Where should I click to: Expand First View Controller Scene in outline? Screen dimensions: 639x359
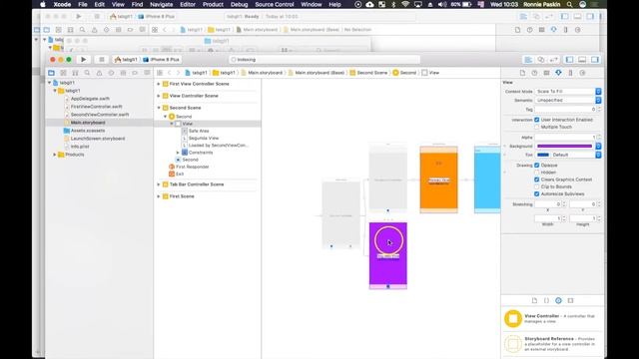click(159, 84)
